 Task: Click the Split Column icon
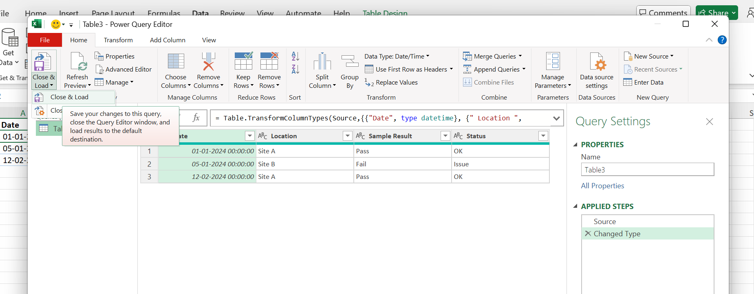pos(322,61)
